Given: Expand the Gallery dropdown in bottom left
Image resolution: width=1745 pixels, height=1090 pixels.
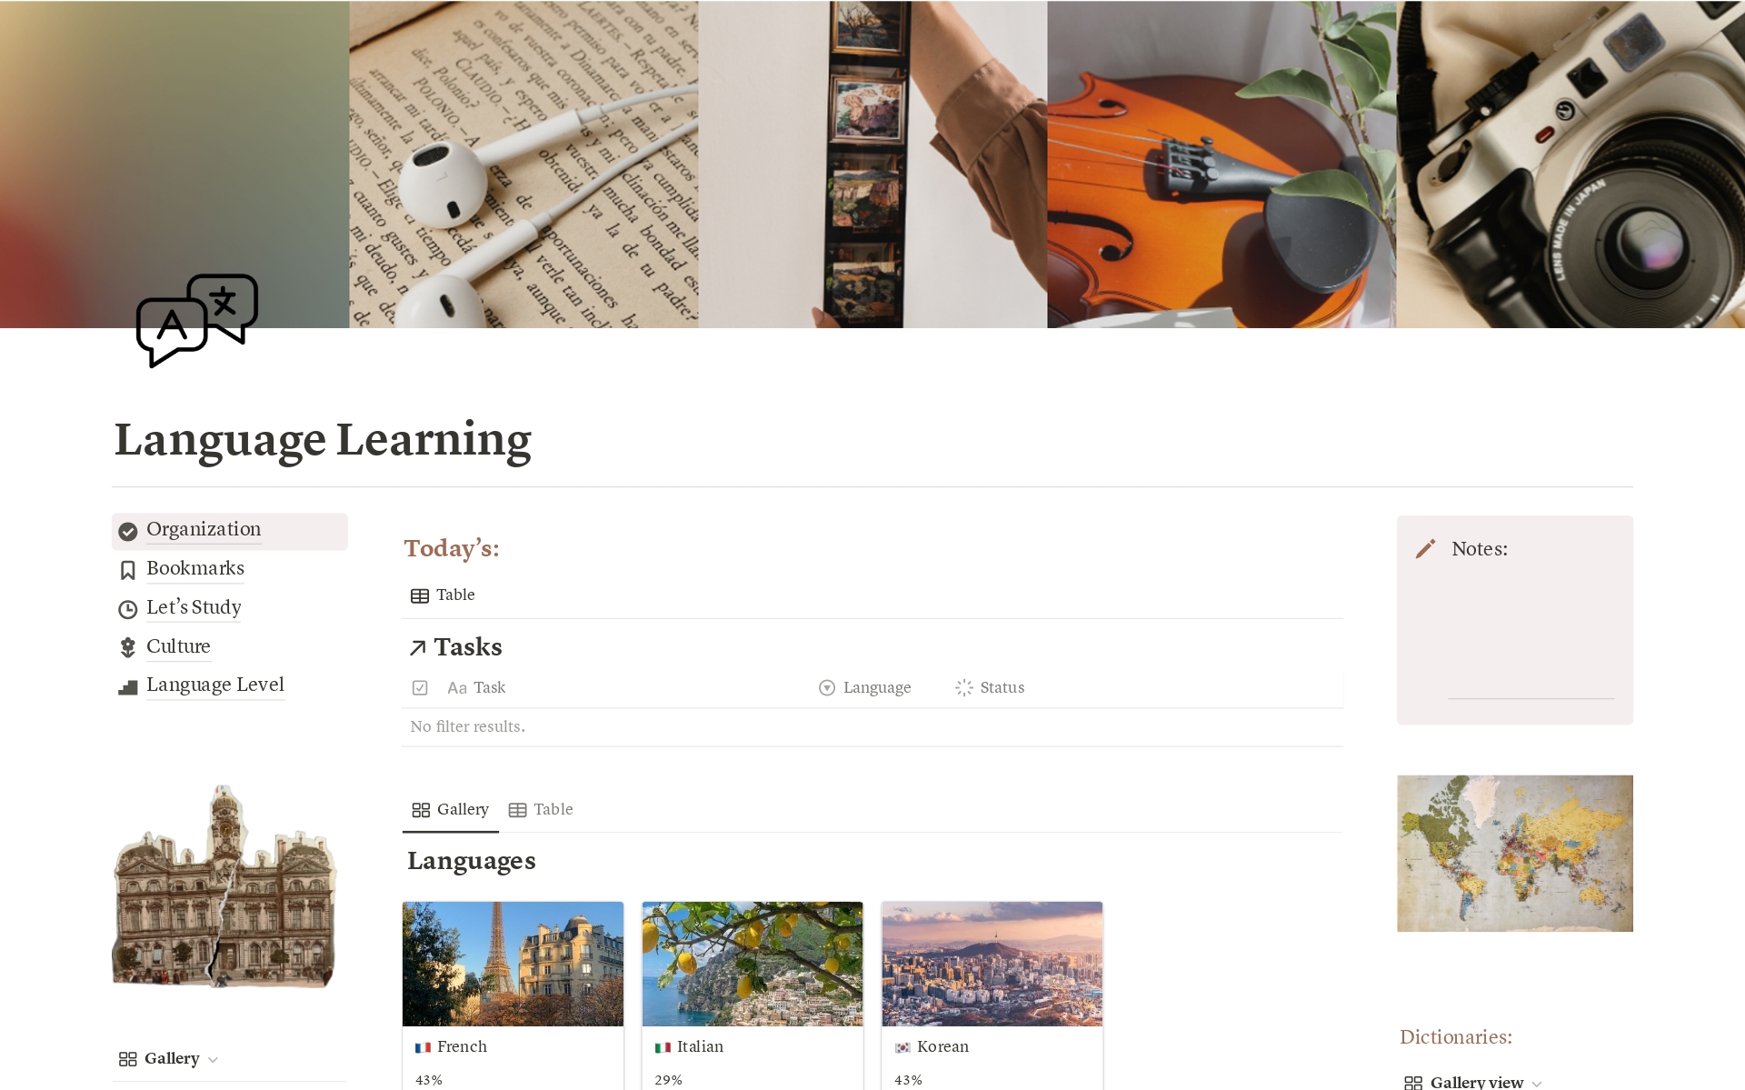Looking at the screenshot, I should (218, 1058).
